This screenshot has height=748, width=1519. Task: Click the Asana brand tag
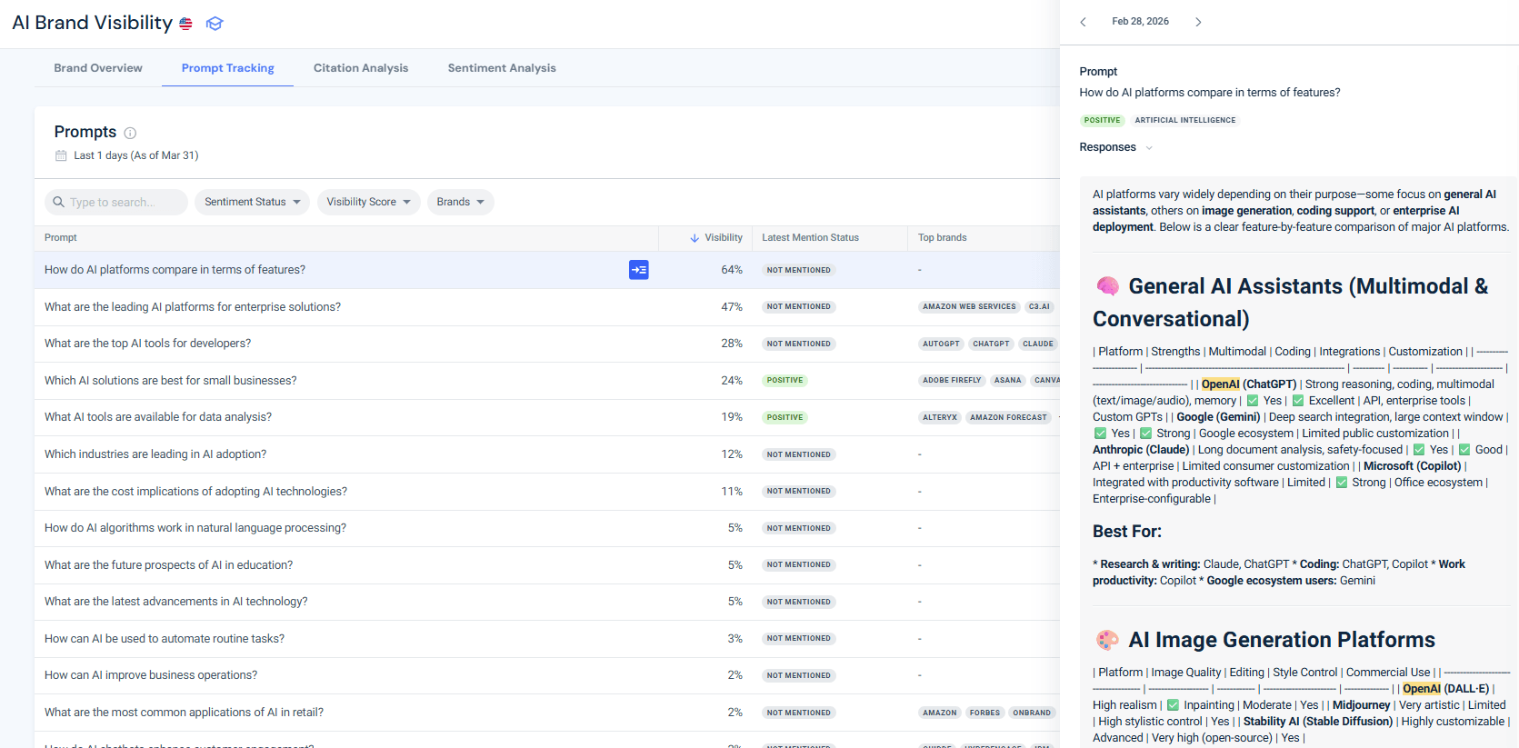(x=1007, y=381)
